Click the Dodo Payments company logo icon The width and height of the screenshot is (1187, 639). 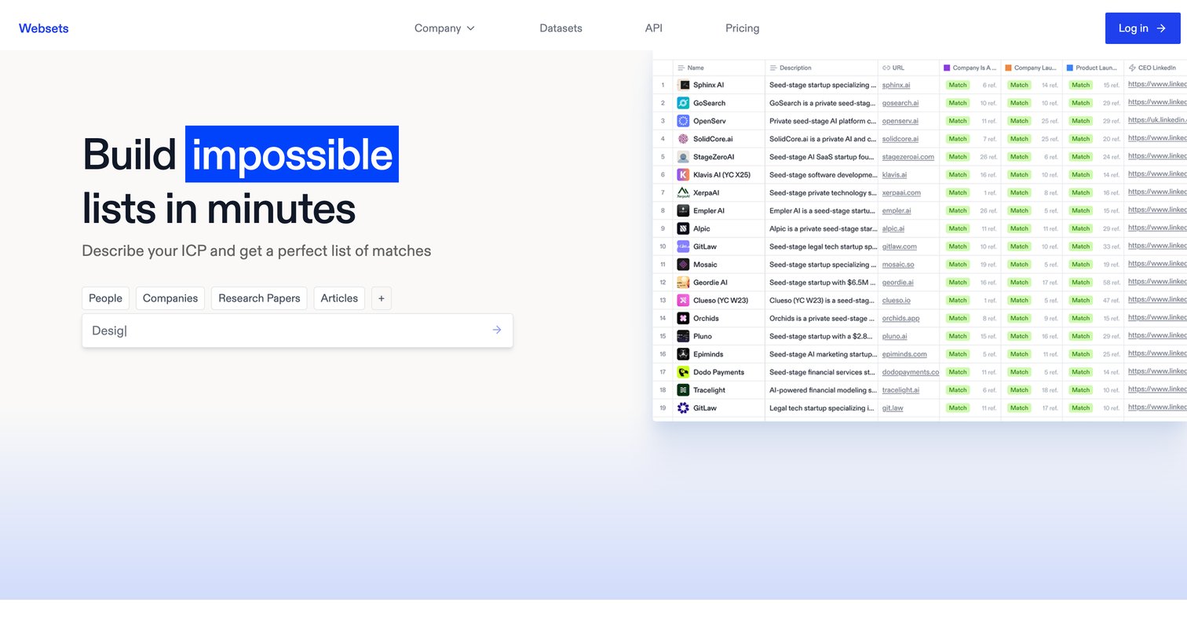tap(684, 372)
